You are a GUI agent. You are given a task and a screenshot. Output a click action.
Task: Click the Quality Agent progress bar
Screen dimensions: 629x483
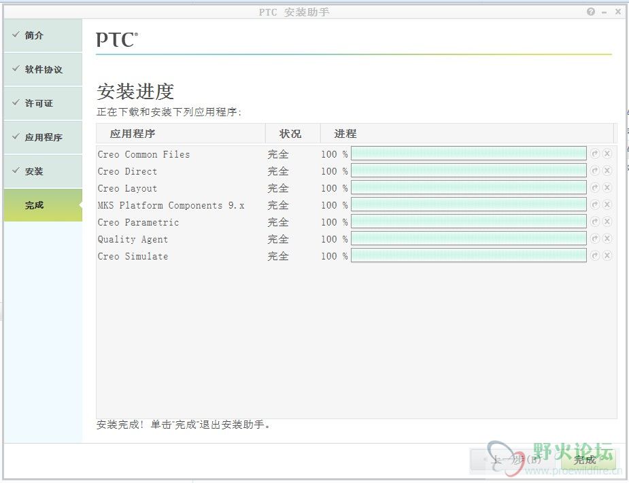pos(469,238)
